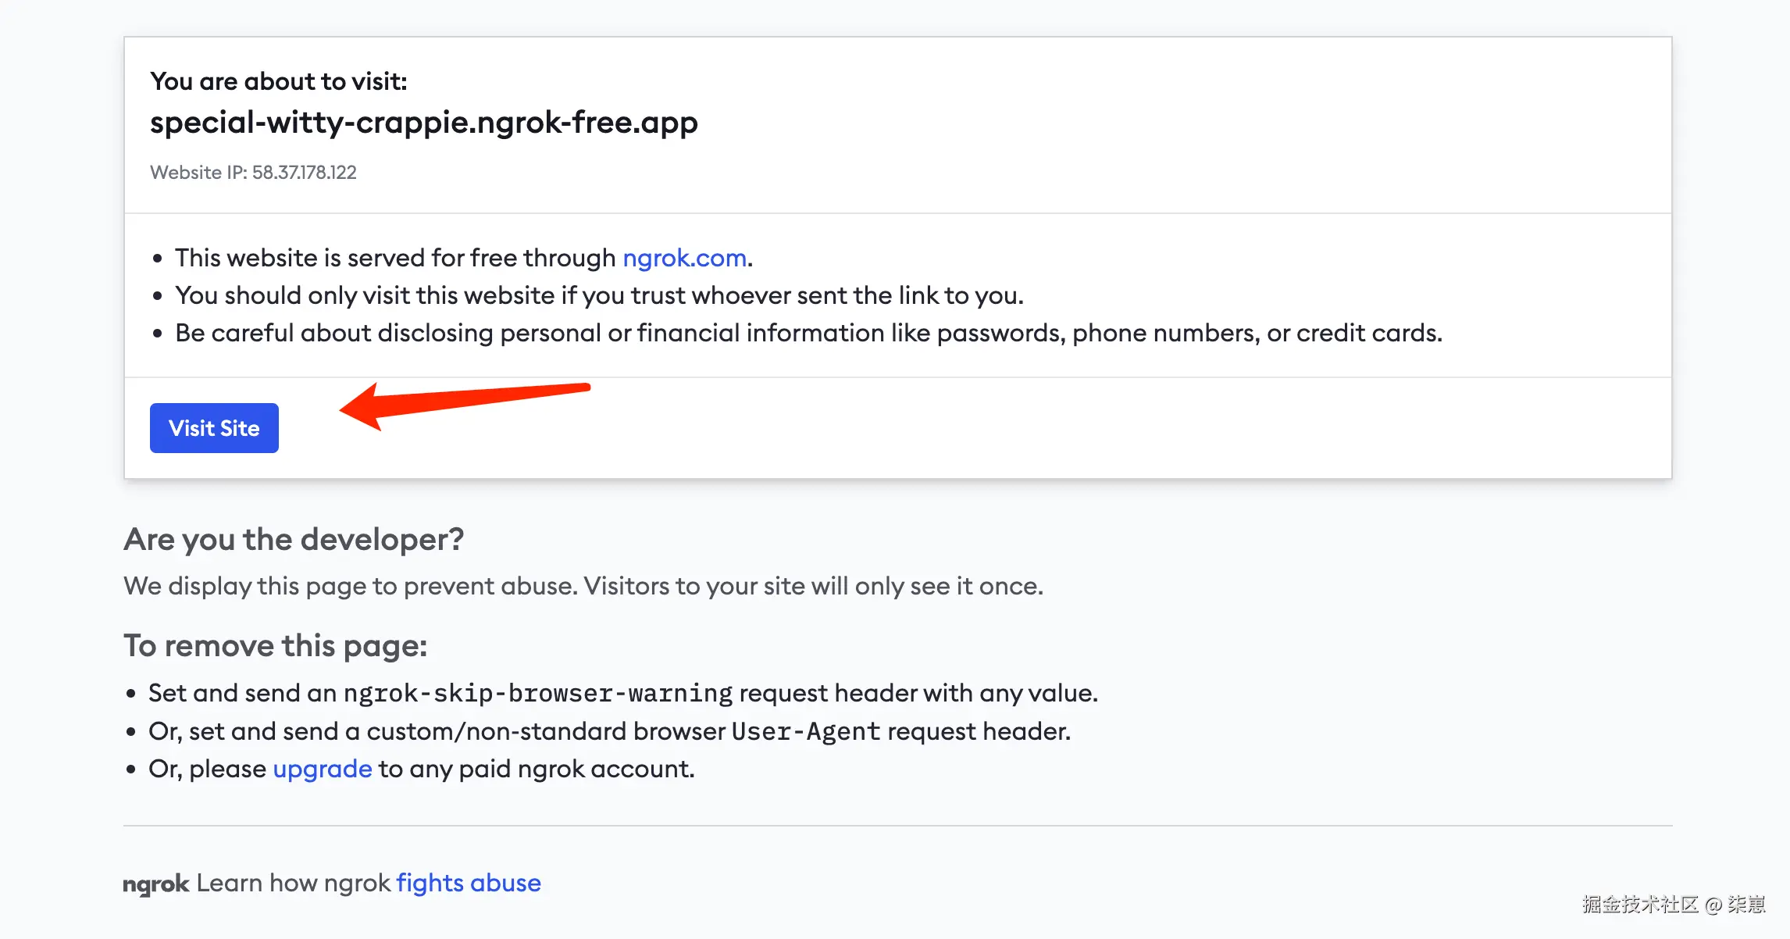This screenshot has height=939, width=1790.
Task: Click the 'Learn how ngrok' footer text
Action: [293, 883]
